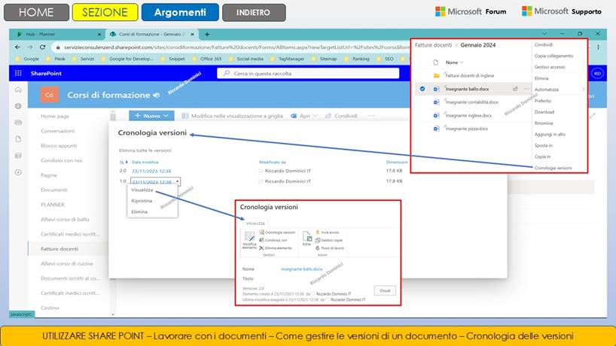Screen dimensions: 616x346
Task: Click the Estrai ribbon icon
Action: [x=306, y=238]
